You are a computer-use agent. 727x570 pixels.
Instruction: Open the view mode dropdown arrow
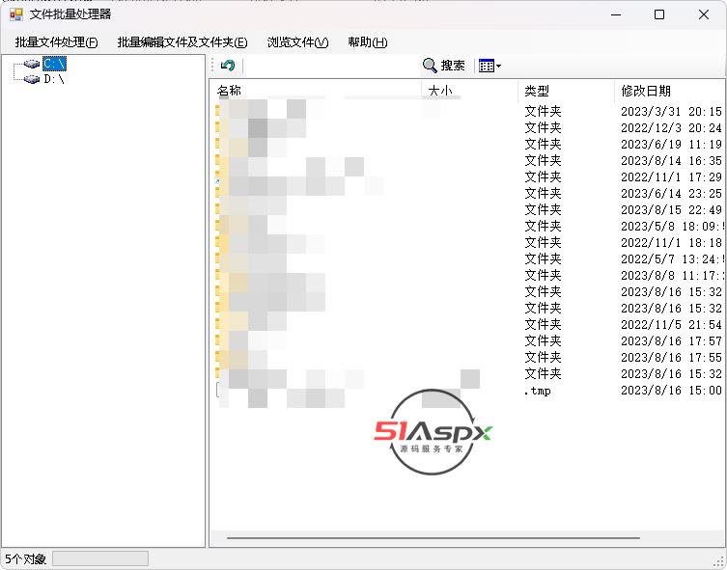[x=498, y=67]
